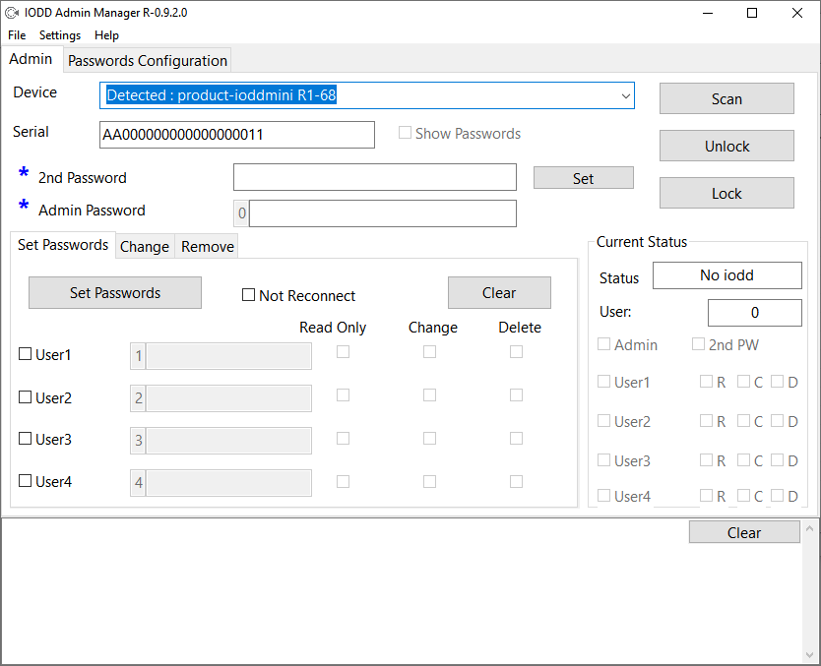The image size is (821, 666).
Task: Open the Help menu
Action: [x=107, y=35]
